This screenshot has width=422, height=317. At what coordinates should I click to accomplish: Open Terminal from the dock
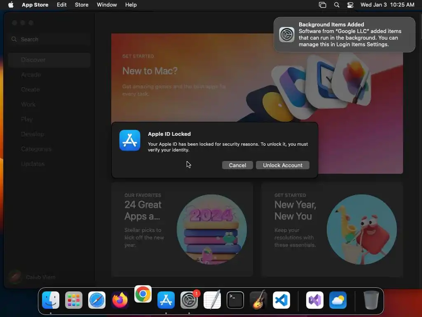point(235,300)
